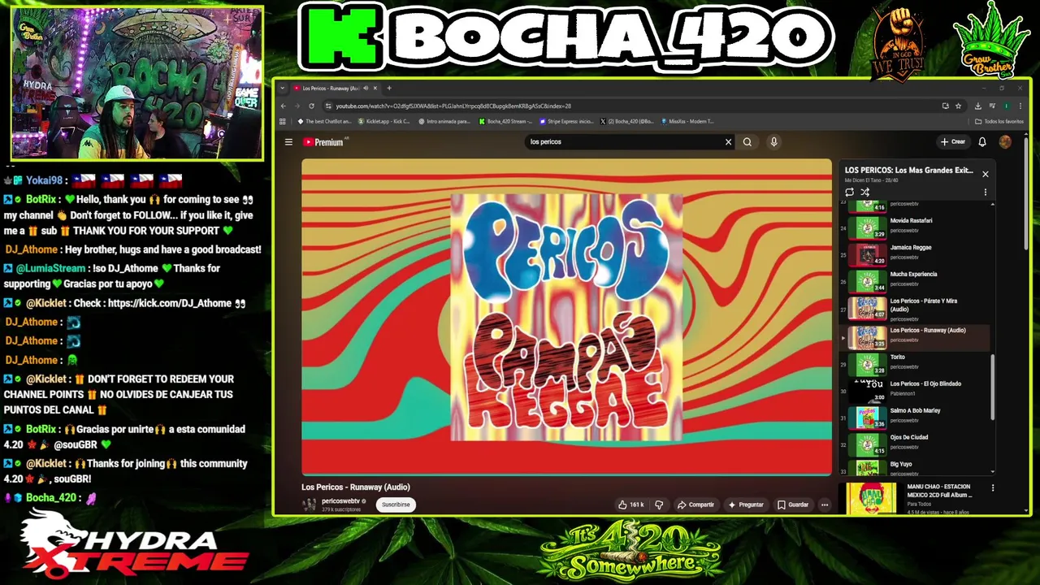Open the browser install-app icon in address bar
This screenshot has height=585, width=1040.
(x=945, y=106)
